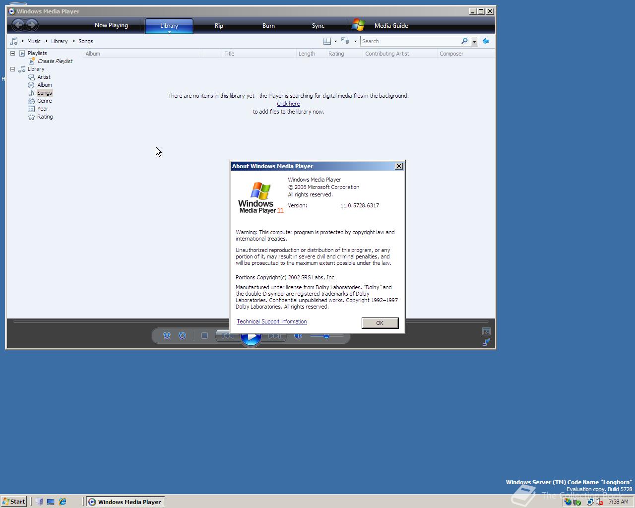Sort by the Rating column header
This screenshot has width=635, height=508.
pyautogui.click(x=344, y=54)
